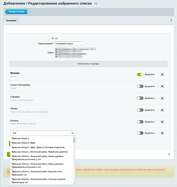Click the Санкт-Петербург city name
Screen dimensions: 177x187
(20, 85)
